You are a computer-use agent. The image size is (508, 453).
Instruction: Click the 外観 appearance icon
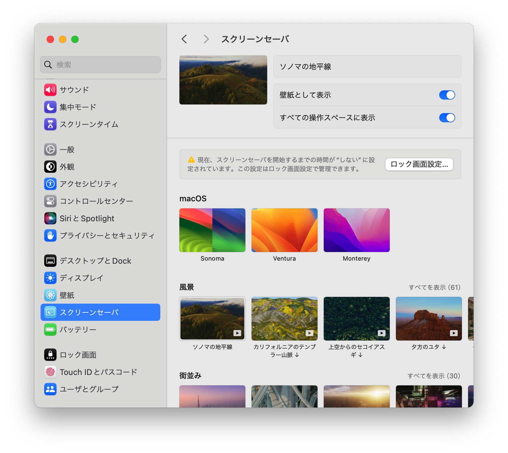coord(50,167)
